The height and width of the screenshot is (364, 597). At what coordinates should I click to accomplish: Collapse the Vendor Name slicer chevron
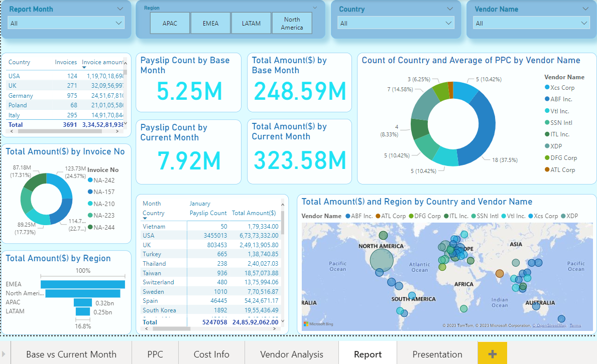point(585,9)
